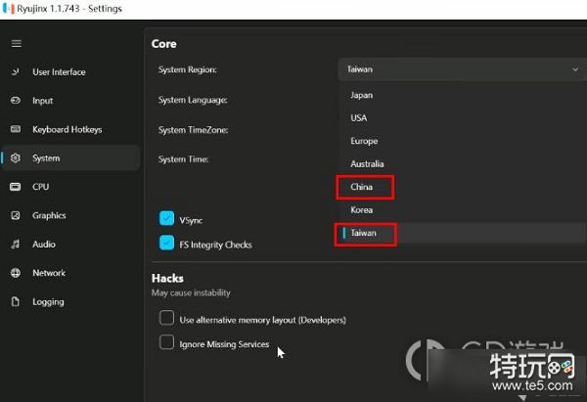Open User Interface settings icon
587x402 pixels.
coord(16,72)
